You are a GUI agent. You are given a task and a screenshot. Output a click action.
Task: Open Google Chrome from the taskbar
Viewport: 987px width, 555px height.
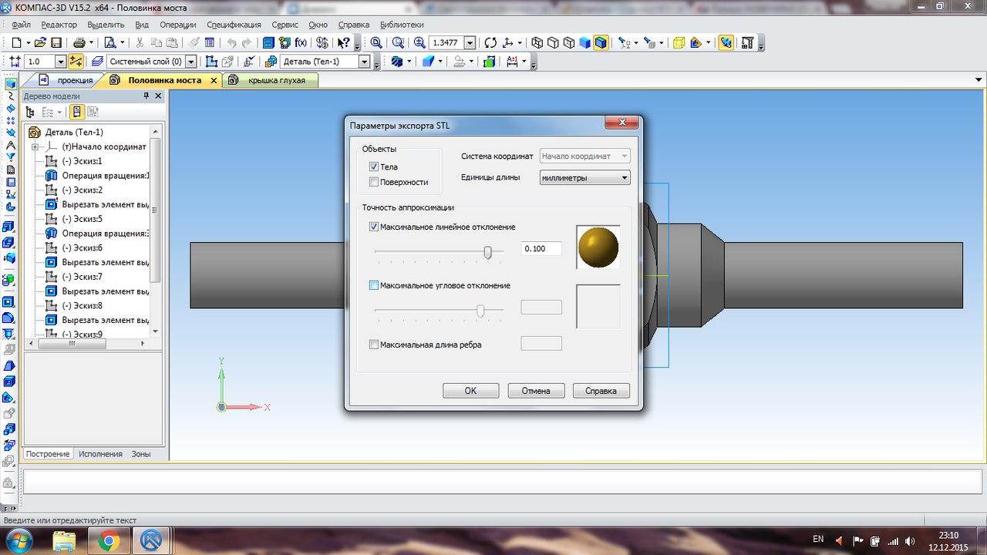(x=108, y=542)
